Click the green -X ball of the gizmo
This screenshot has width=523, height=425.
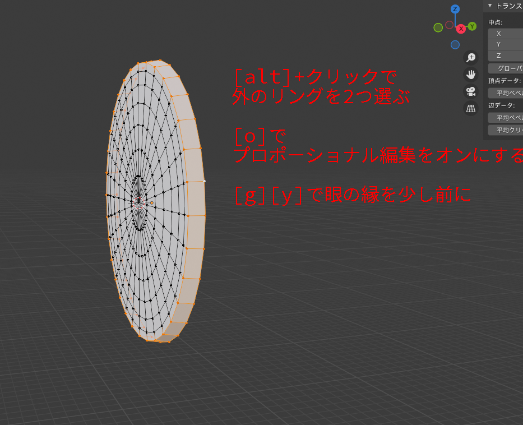[x=438, y=27]
